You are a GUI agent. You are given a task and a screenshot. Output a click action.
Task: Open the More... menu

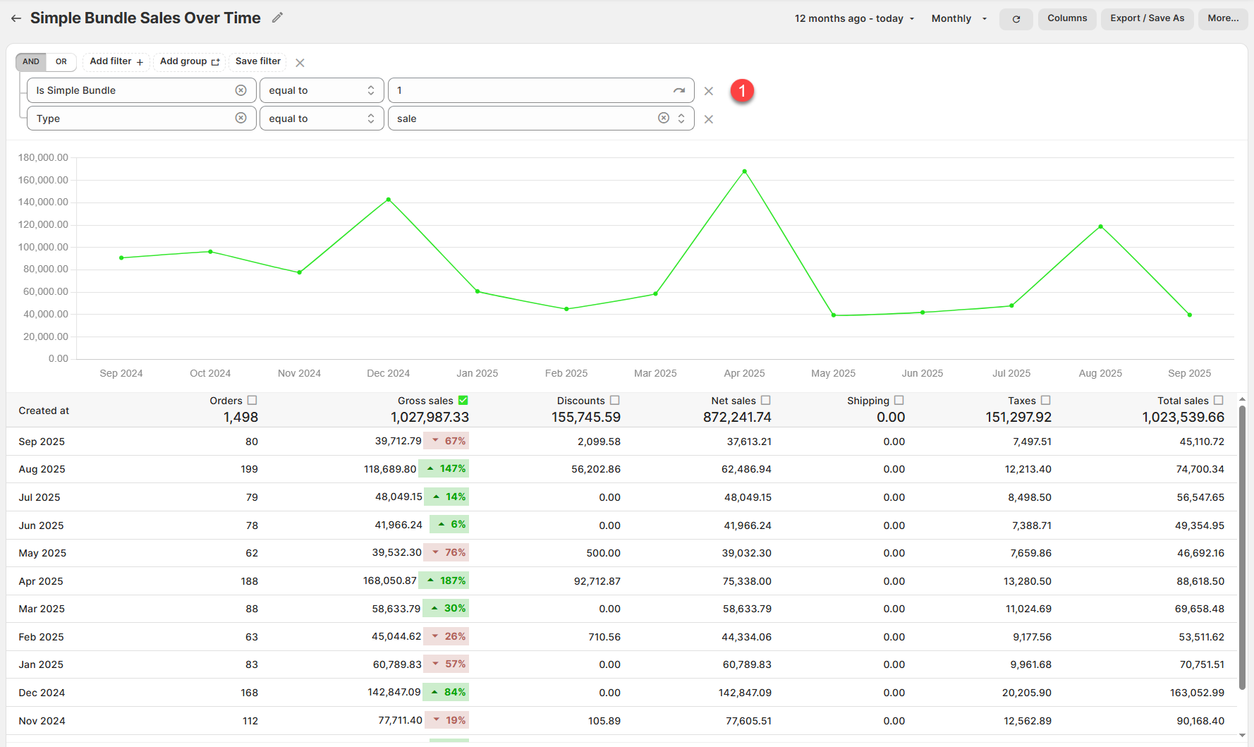1222,18
